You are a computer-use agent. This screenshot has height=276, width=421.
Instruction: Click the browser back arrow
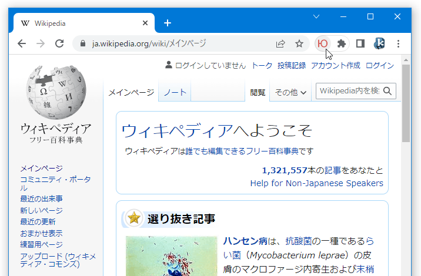pos(22,43)
